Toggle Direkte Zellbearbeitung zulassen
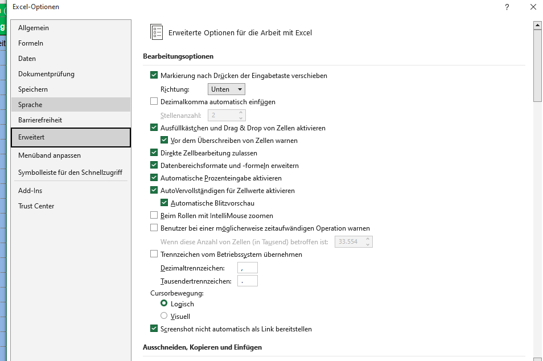This screenshot has width=543, height=361. pyautogui.click(x=154, y=153)
